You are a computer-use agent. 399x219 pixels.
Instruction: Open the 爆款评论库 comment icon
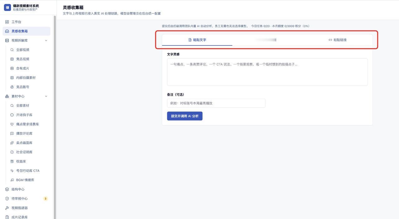click(x=12, y=134)
